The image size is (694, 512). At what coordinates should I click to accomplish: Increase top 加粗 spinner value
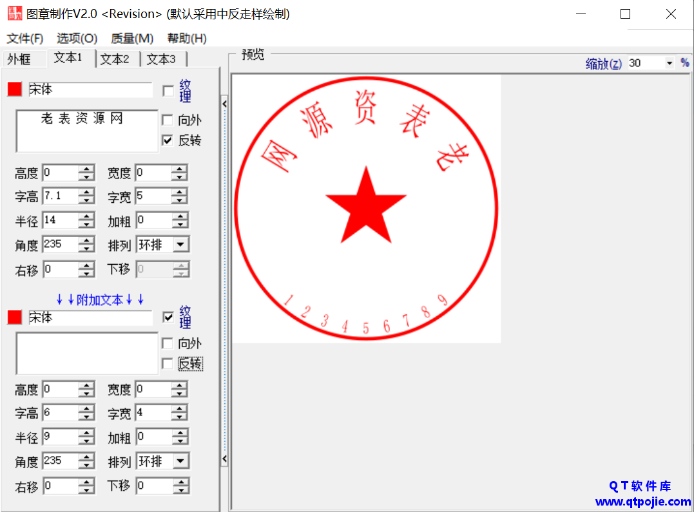tap(179, 216)
